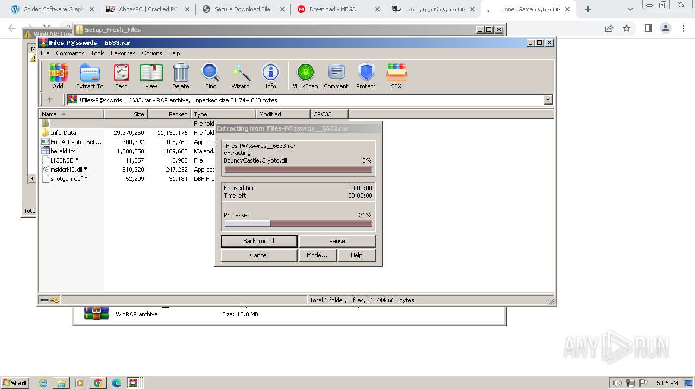Image resolution: width=695 pixels, height=390 pixels.
Task: Sort by Name column header
Action: click(71, 114)
